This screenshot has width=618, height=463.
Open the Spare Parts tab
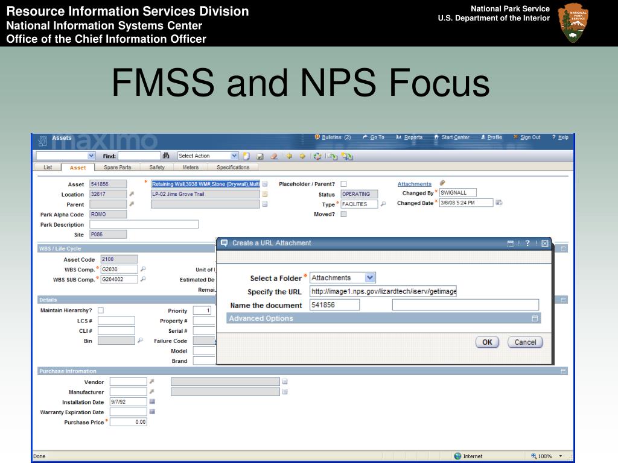pyautogui.click(x=118, y=168)
